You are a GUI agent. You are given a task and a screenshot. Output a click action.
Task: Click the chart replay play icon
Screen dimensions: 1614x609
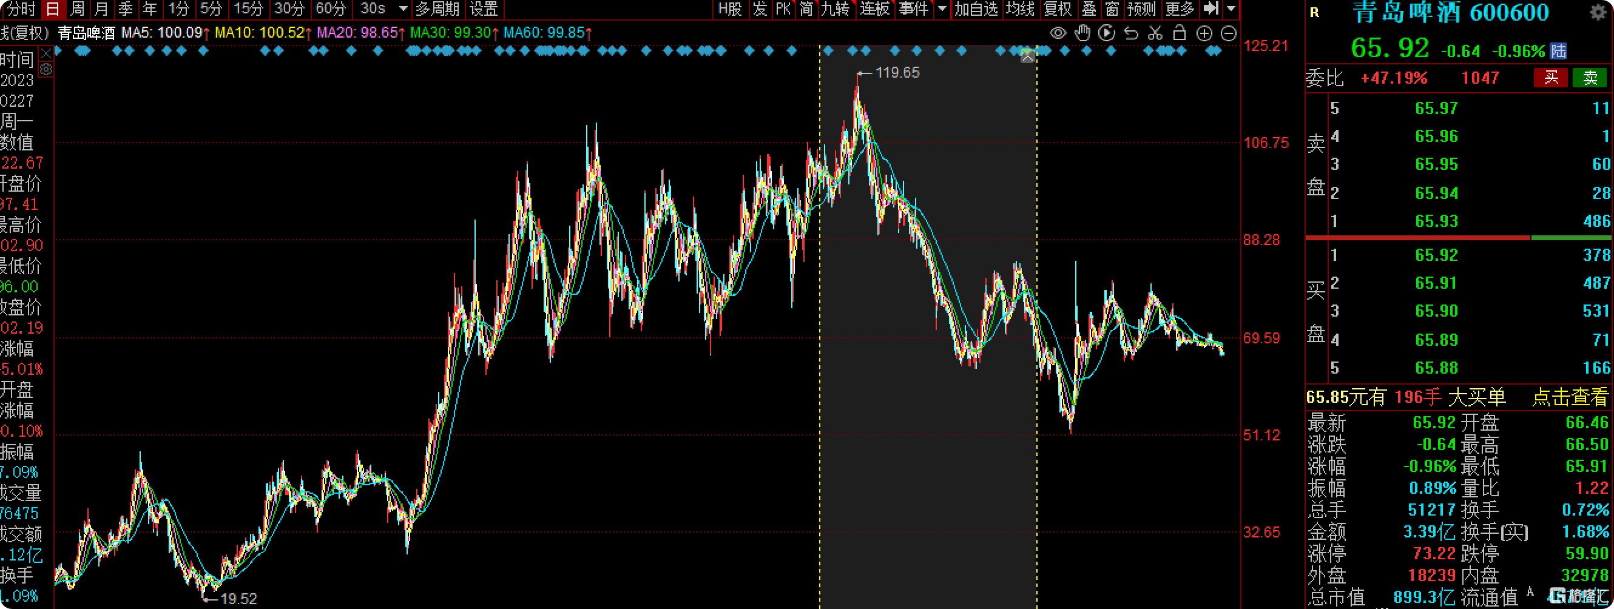pyautogui.click(x=1107, y=33)
